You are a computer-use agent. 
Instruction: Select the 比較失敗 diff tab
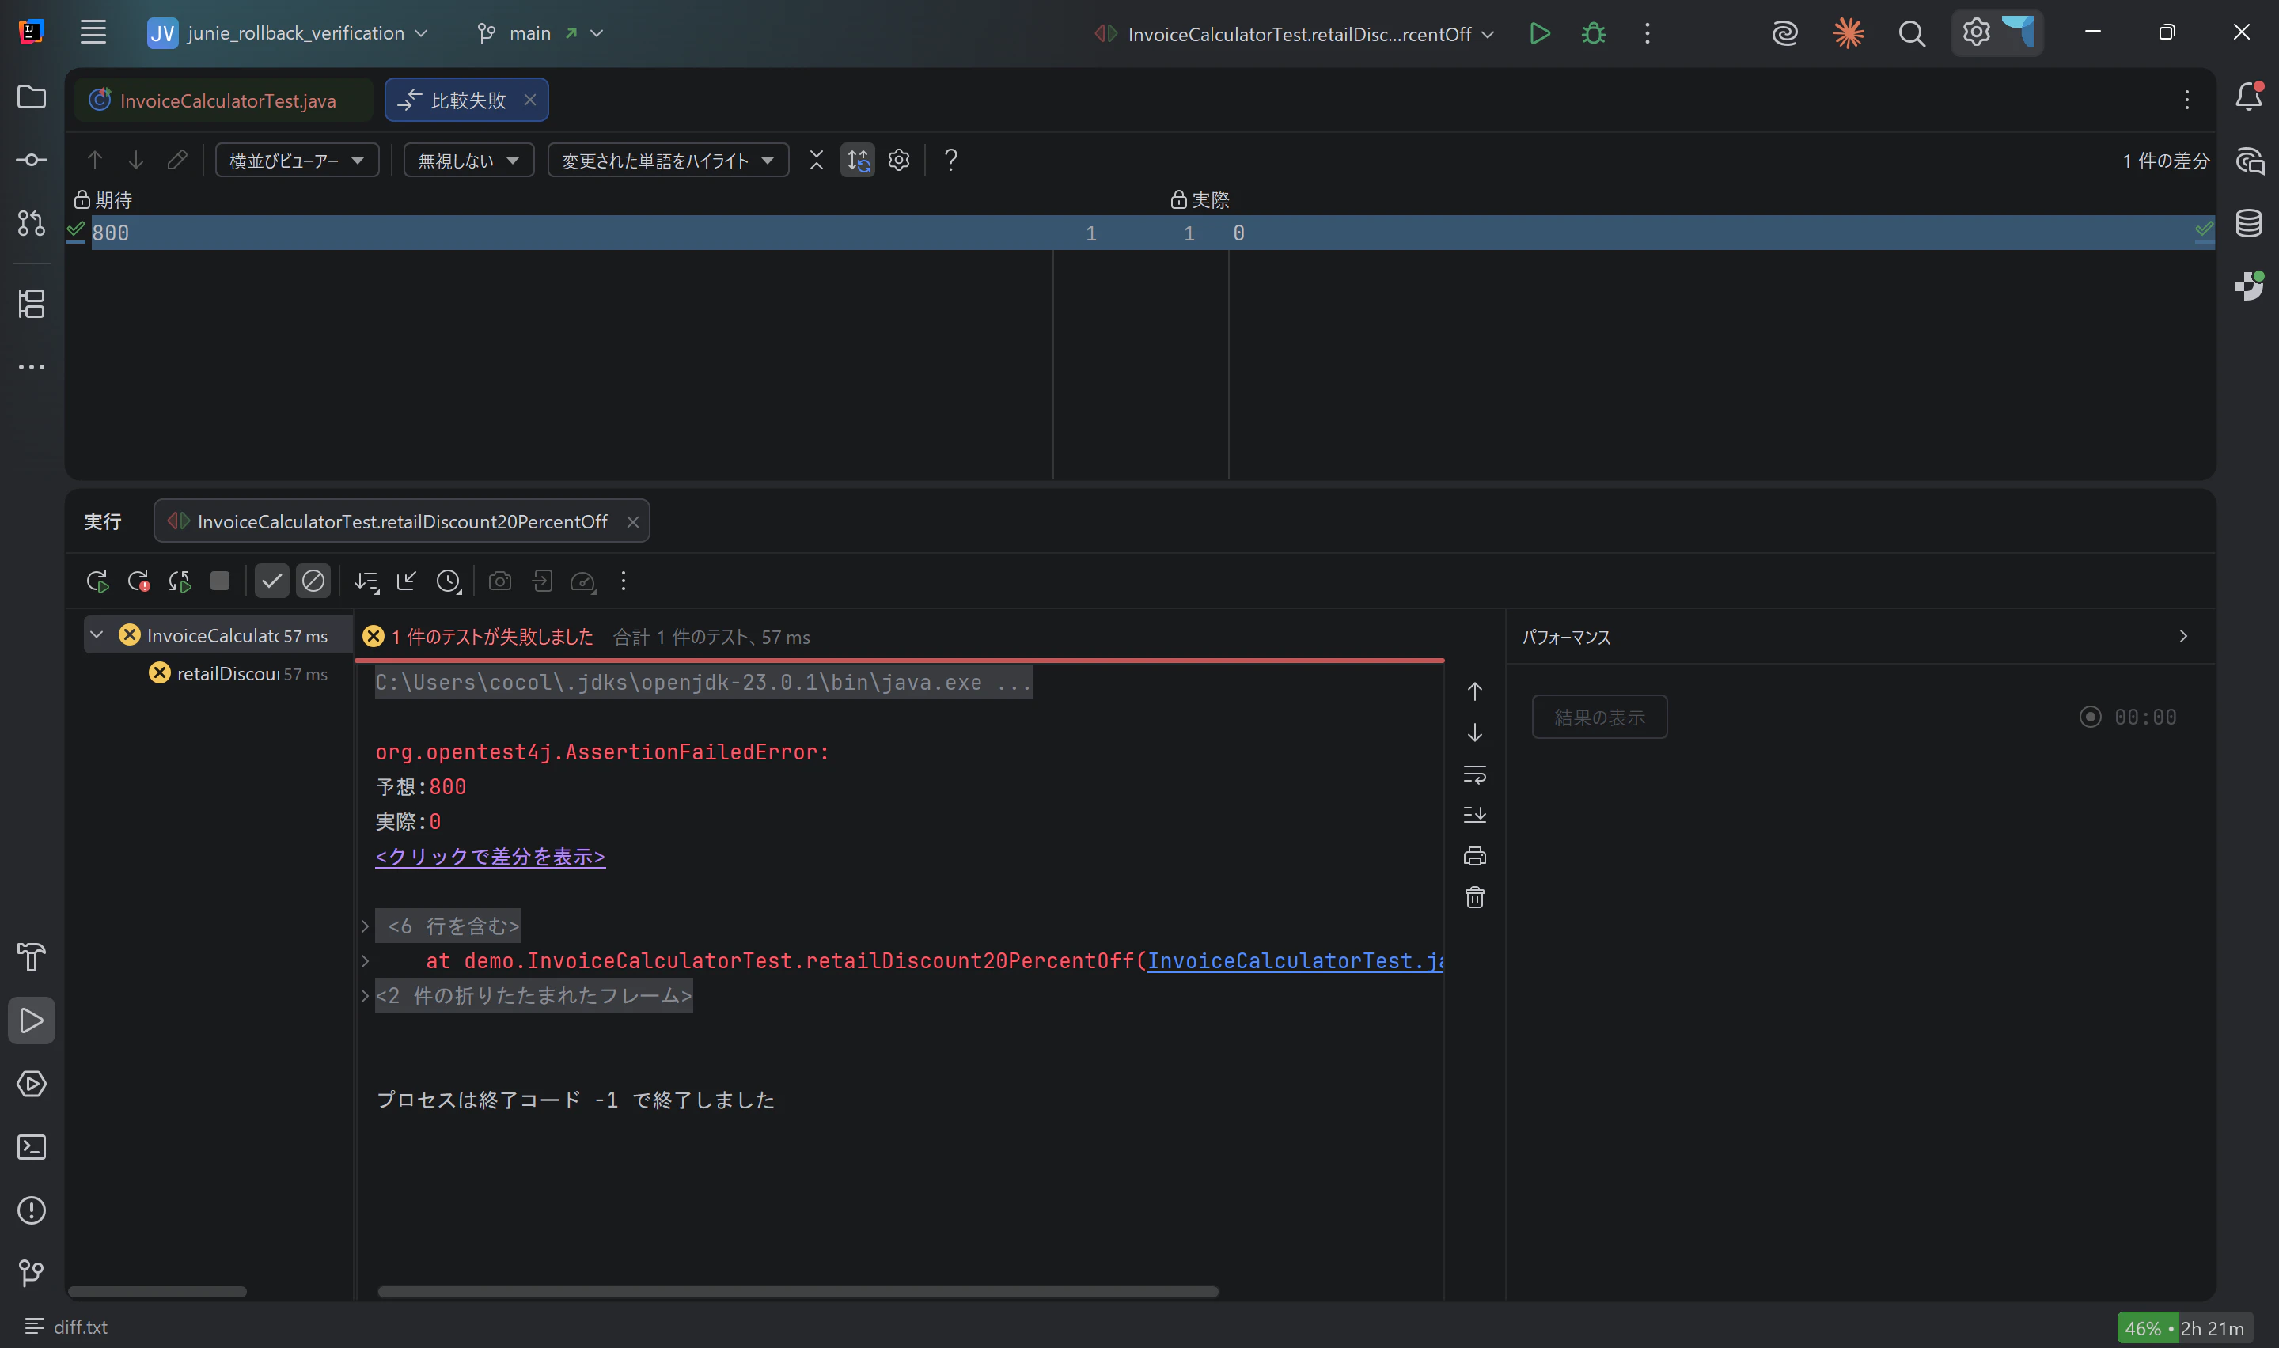click(x=468, y=100)
